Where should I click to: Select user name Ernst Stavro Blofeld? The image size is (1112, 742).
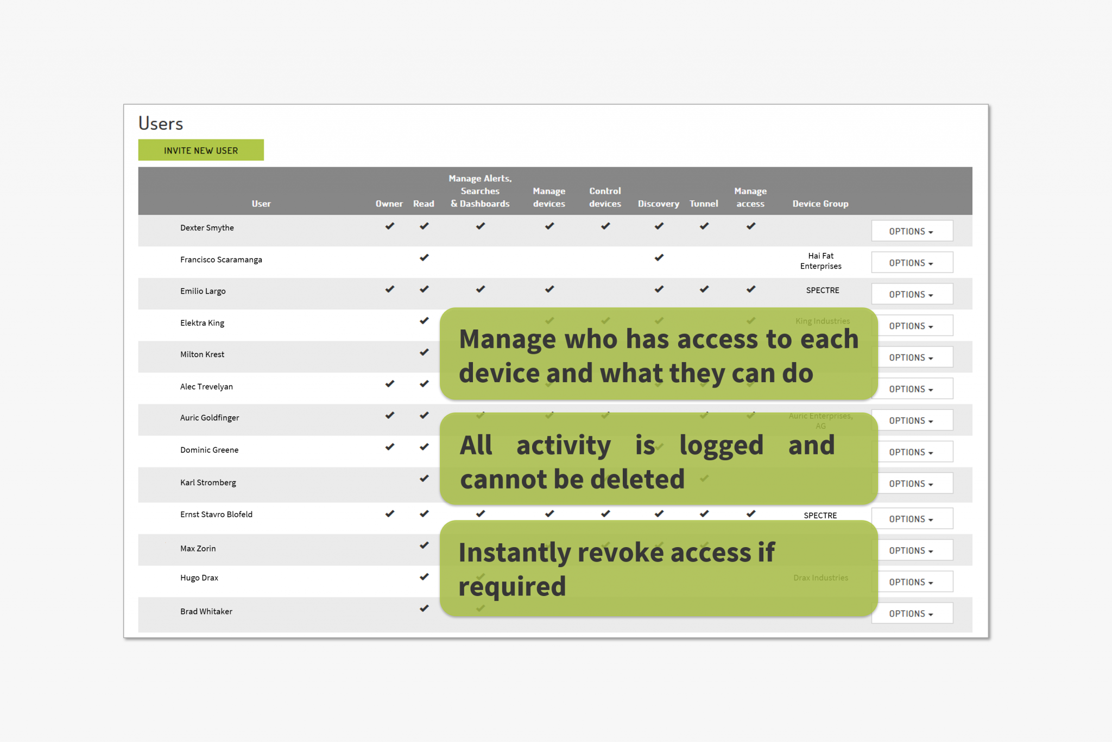(216, 514)
